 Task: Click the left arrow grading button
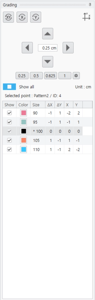(x=27, y=48)
